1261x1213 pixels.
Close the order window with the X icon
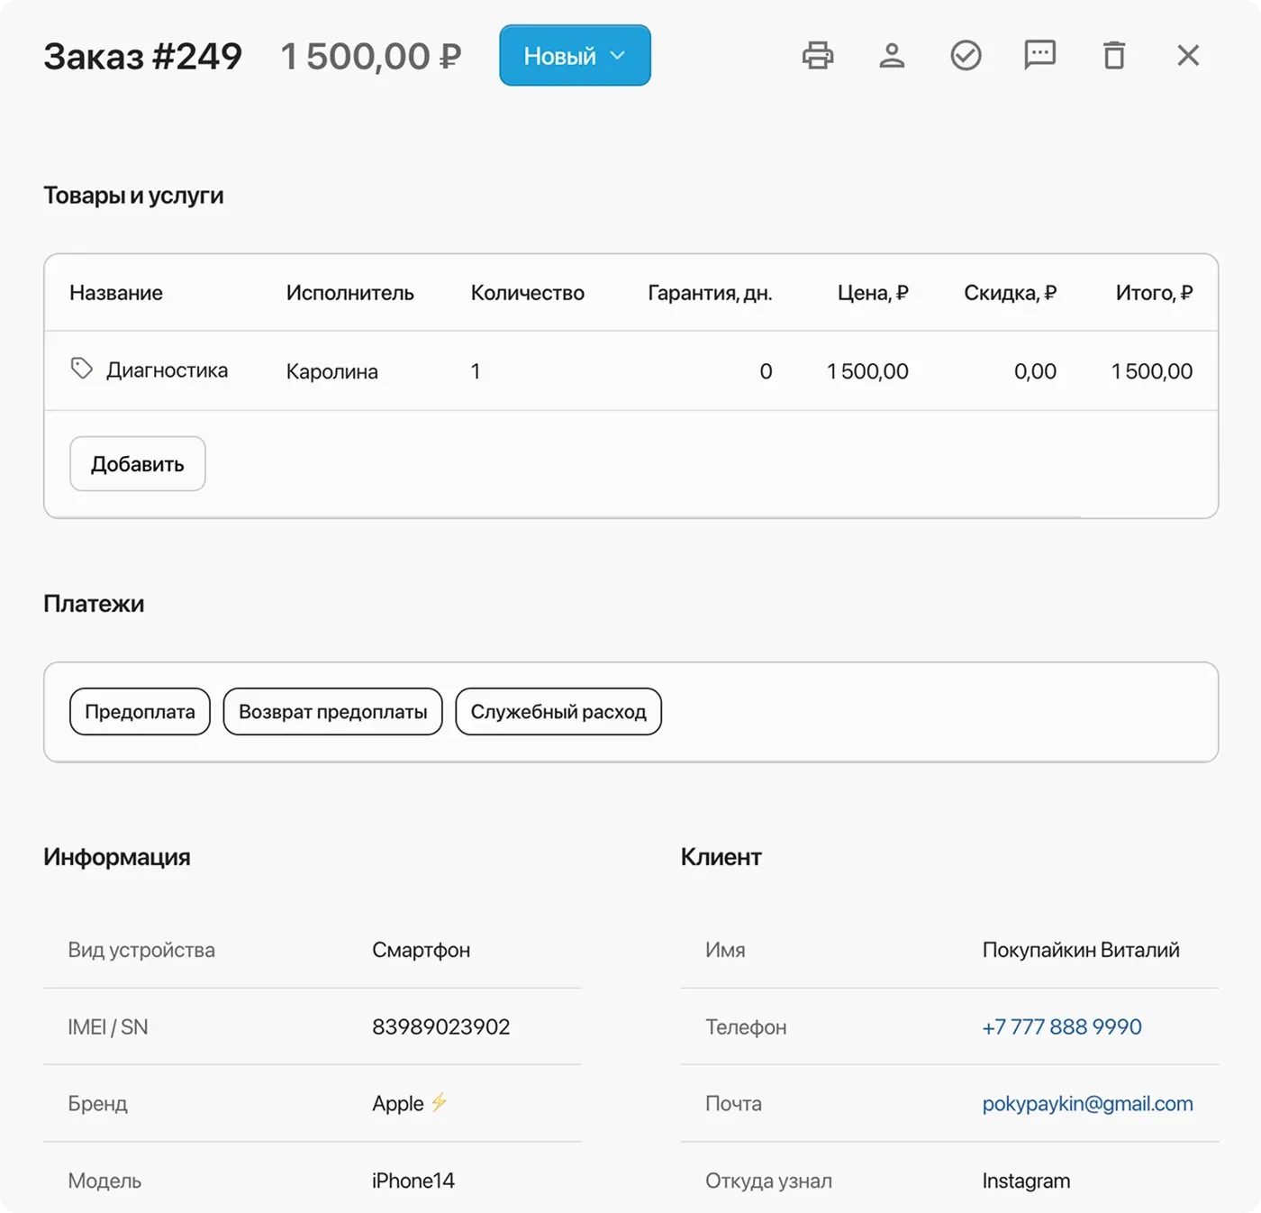click(1188, 55)
